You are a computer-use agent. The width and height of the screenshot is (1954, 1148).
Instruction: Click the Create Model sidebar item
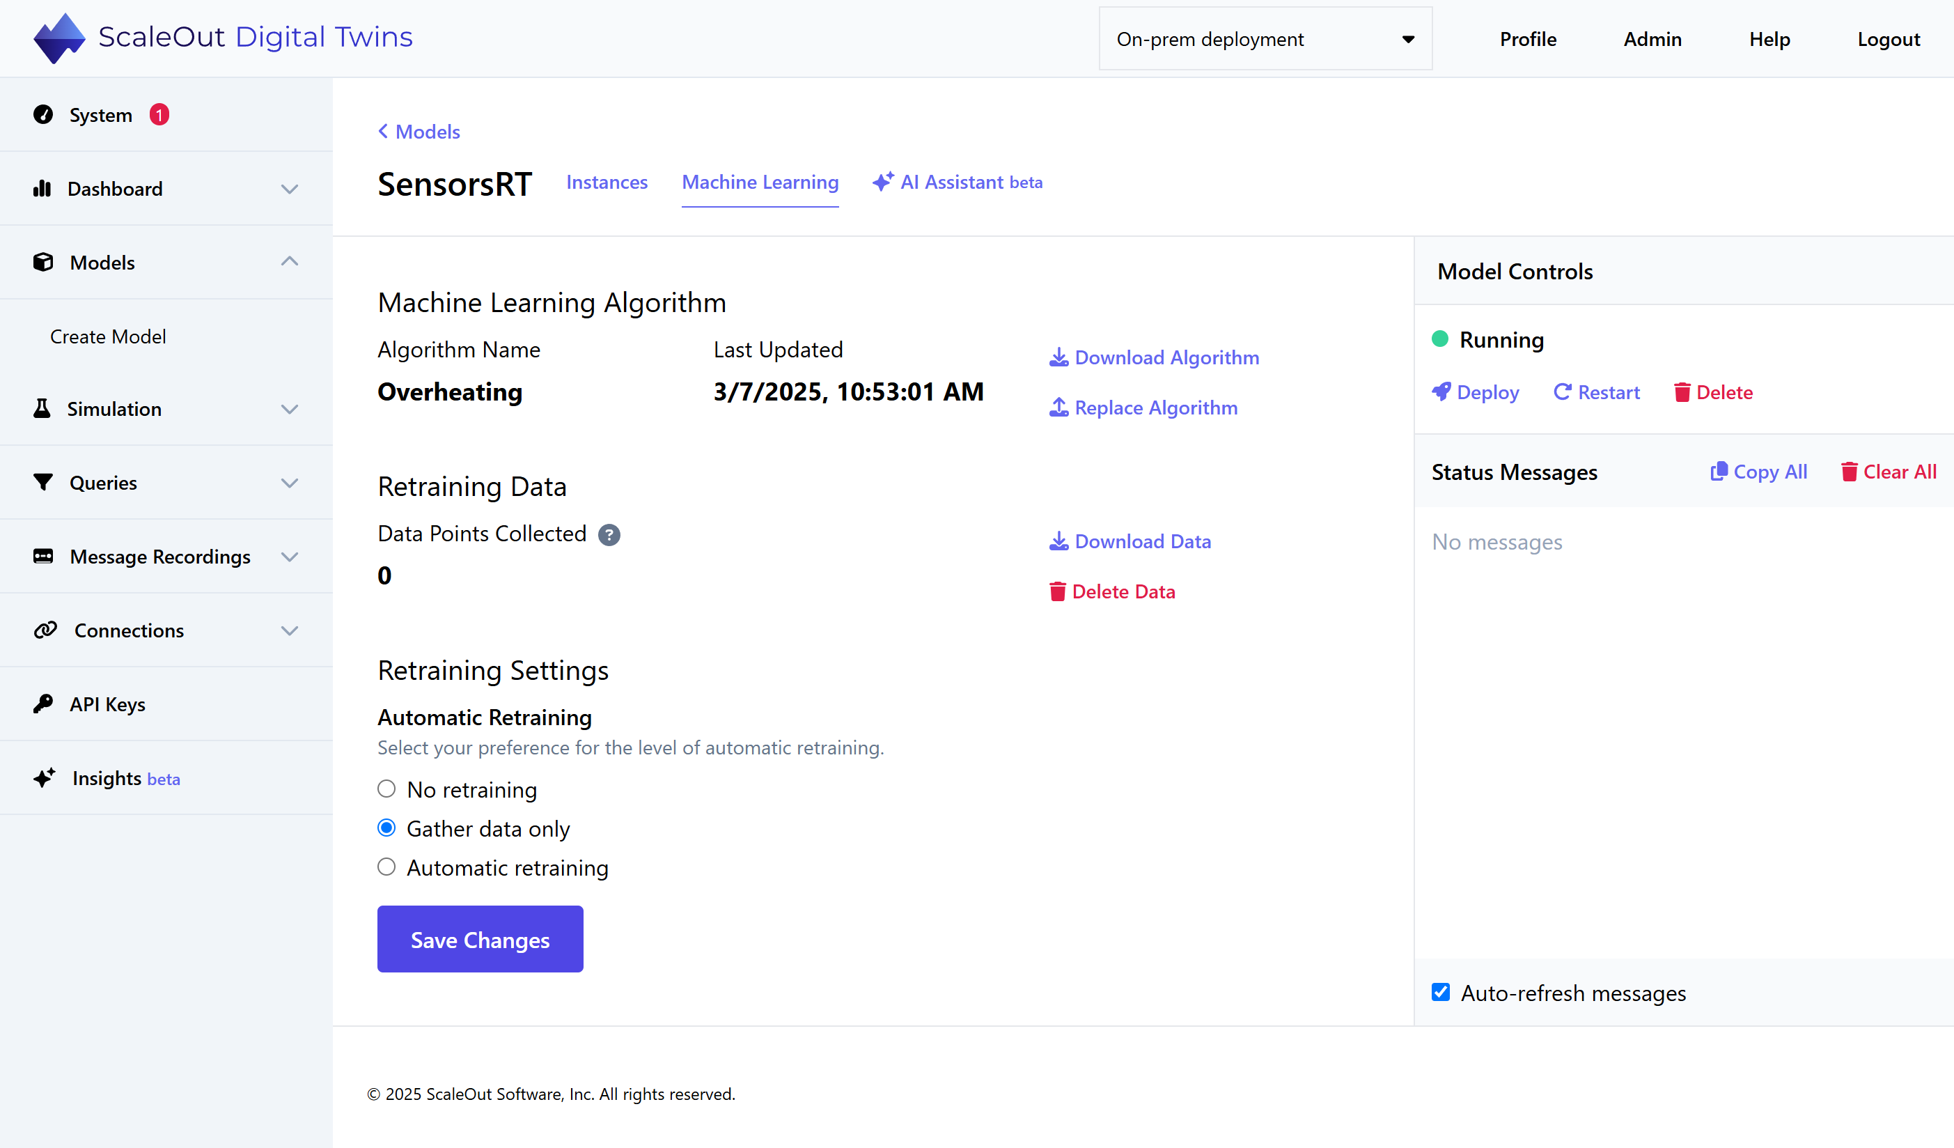(x=108, y=336)
